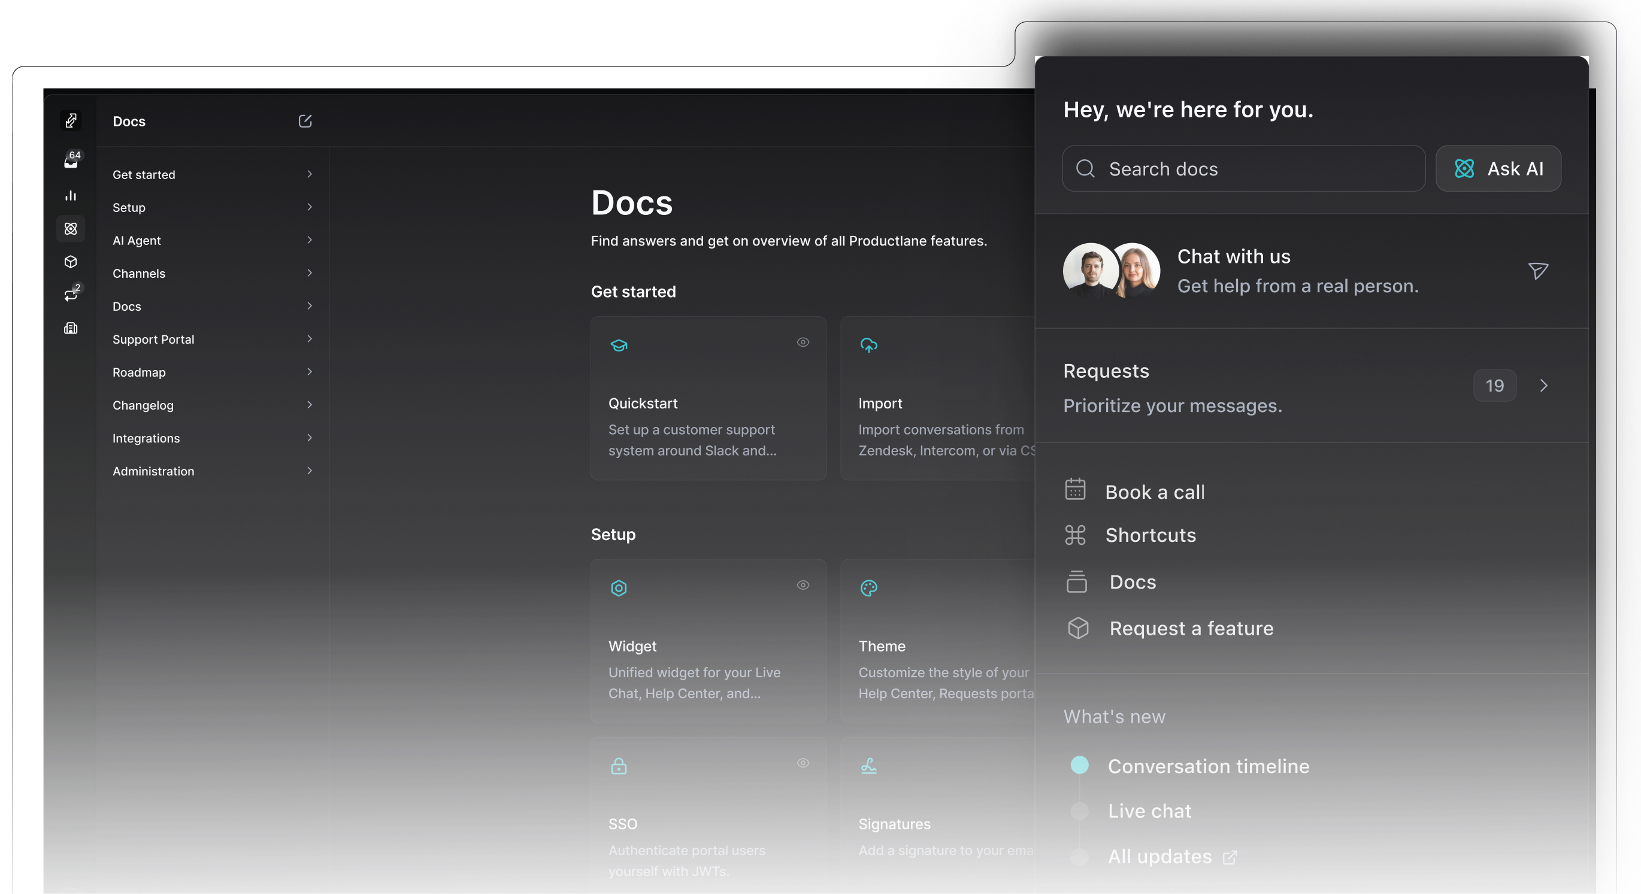Screen dimensions: 1641x894
Task: Open the Requests panel via its chevron
Action: point(1544,386)
